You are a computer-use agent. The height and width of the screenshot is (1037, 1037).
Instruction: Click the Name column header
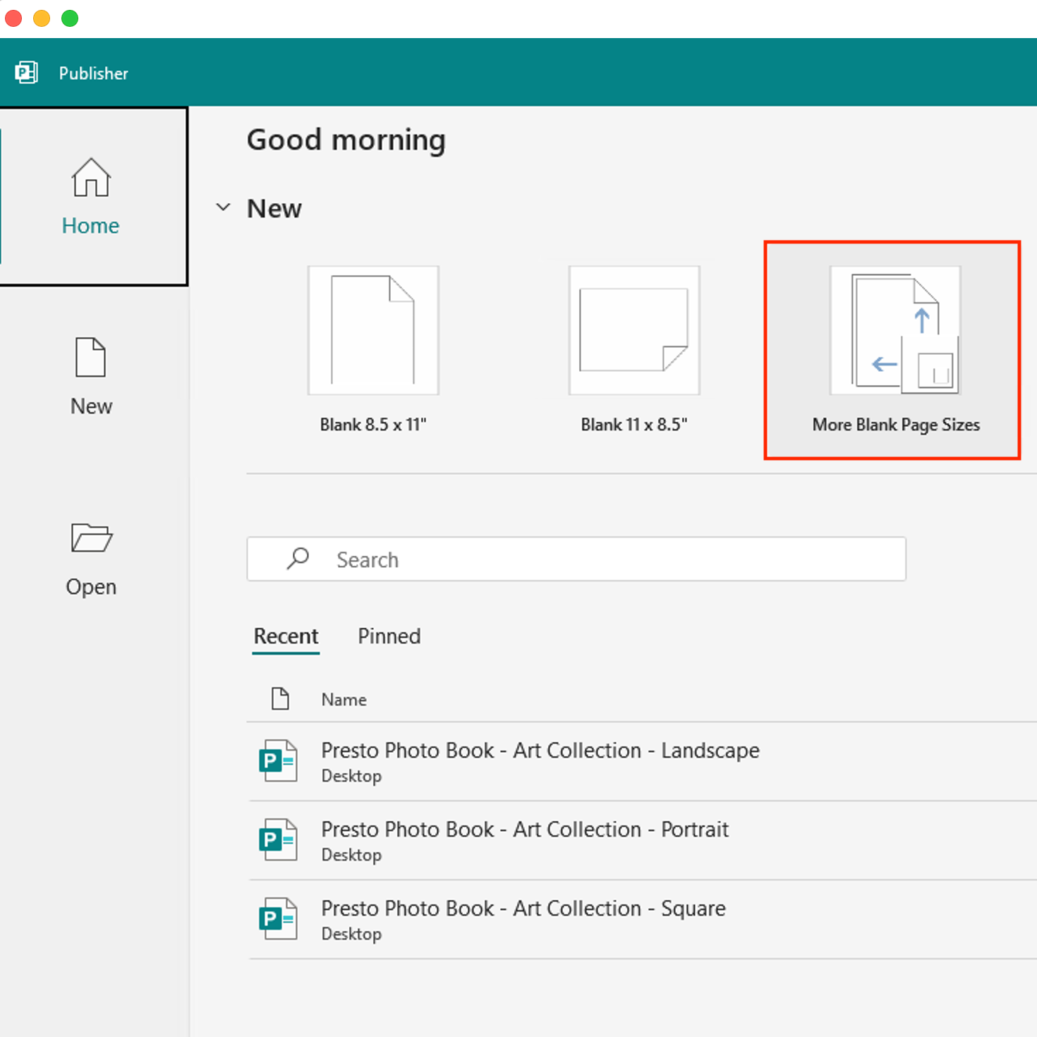344,699
